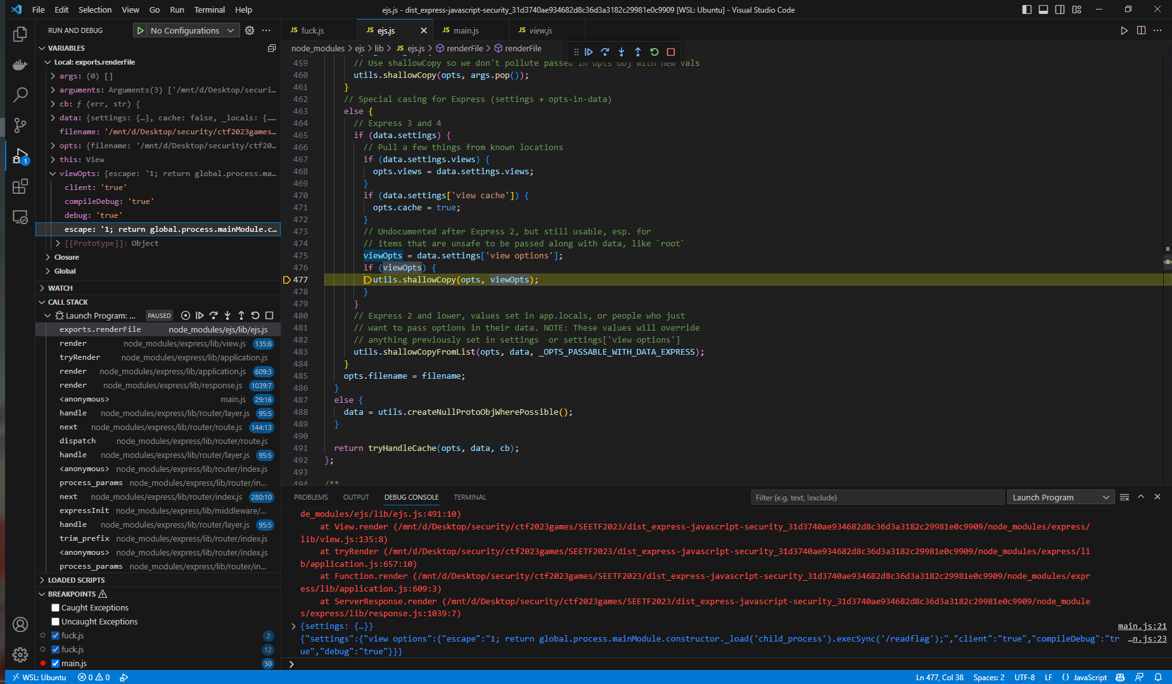Viewport: 1172px width, 684px height.
Task: Open the Accounts menu
Action: click(20, 624)
